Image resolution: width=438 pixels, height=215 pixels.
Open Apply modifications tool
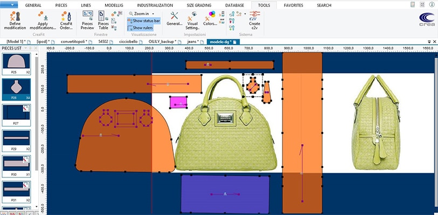[43, 17]
